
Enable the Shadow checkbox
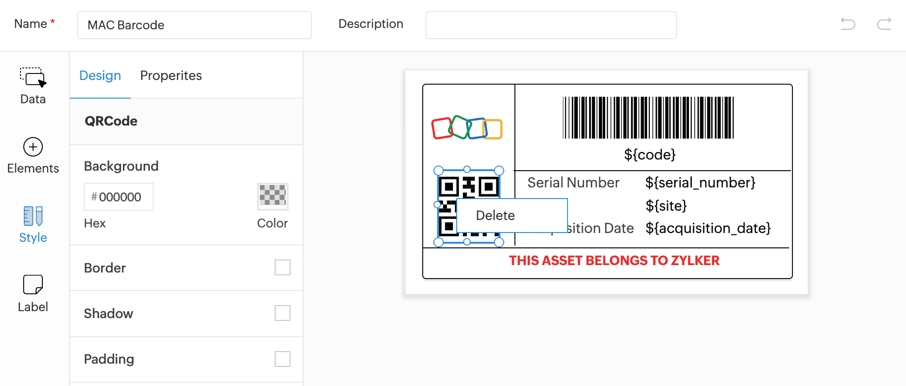(282, 313)
